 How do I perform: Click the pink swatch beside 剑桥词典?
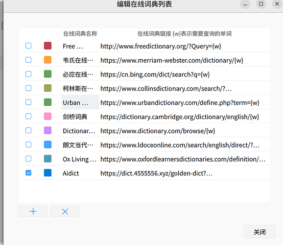coord(47,116)
